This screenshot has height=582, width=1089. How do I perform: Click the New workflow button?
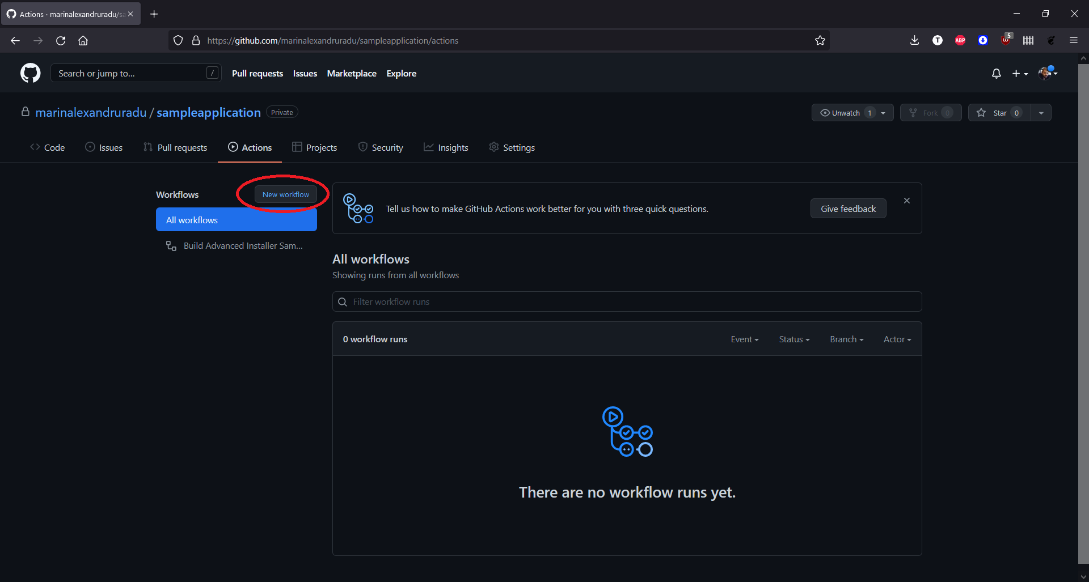tap(286, 194)
